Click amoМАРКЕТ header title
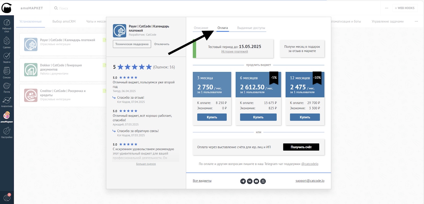This screenshot has height=204, width=424. [x=32, y=8]
